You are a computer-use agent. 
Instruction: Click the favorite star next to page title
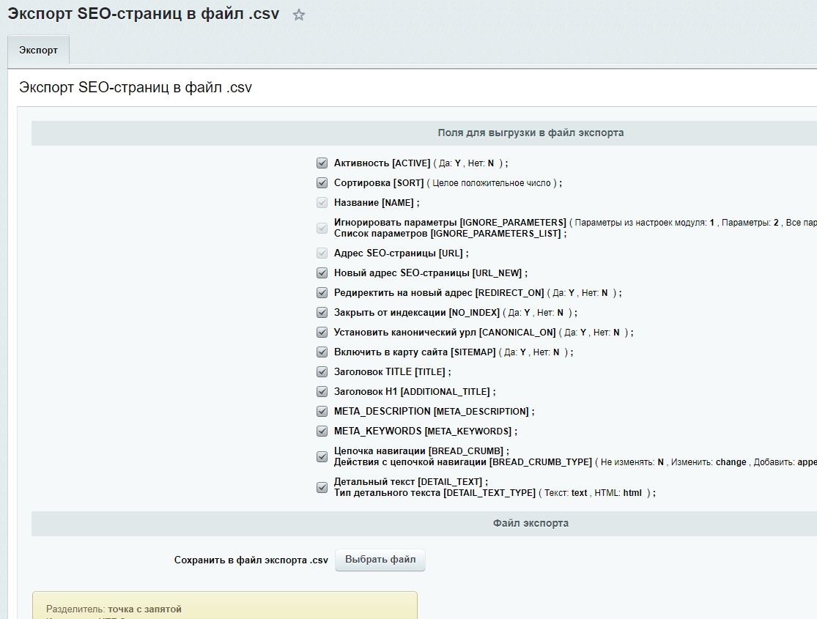coord(298,13)
